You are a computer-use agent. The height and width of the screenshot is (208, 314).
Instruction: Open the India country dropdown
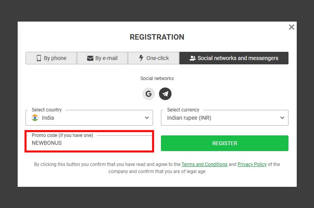(89, 118)
